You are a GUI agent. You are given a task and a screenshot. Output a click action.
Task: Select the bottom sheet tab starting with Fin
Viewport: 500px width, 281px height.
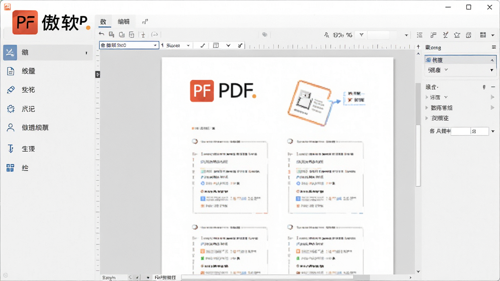pos(165,278)
